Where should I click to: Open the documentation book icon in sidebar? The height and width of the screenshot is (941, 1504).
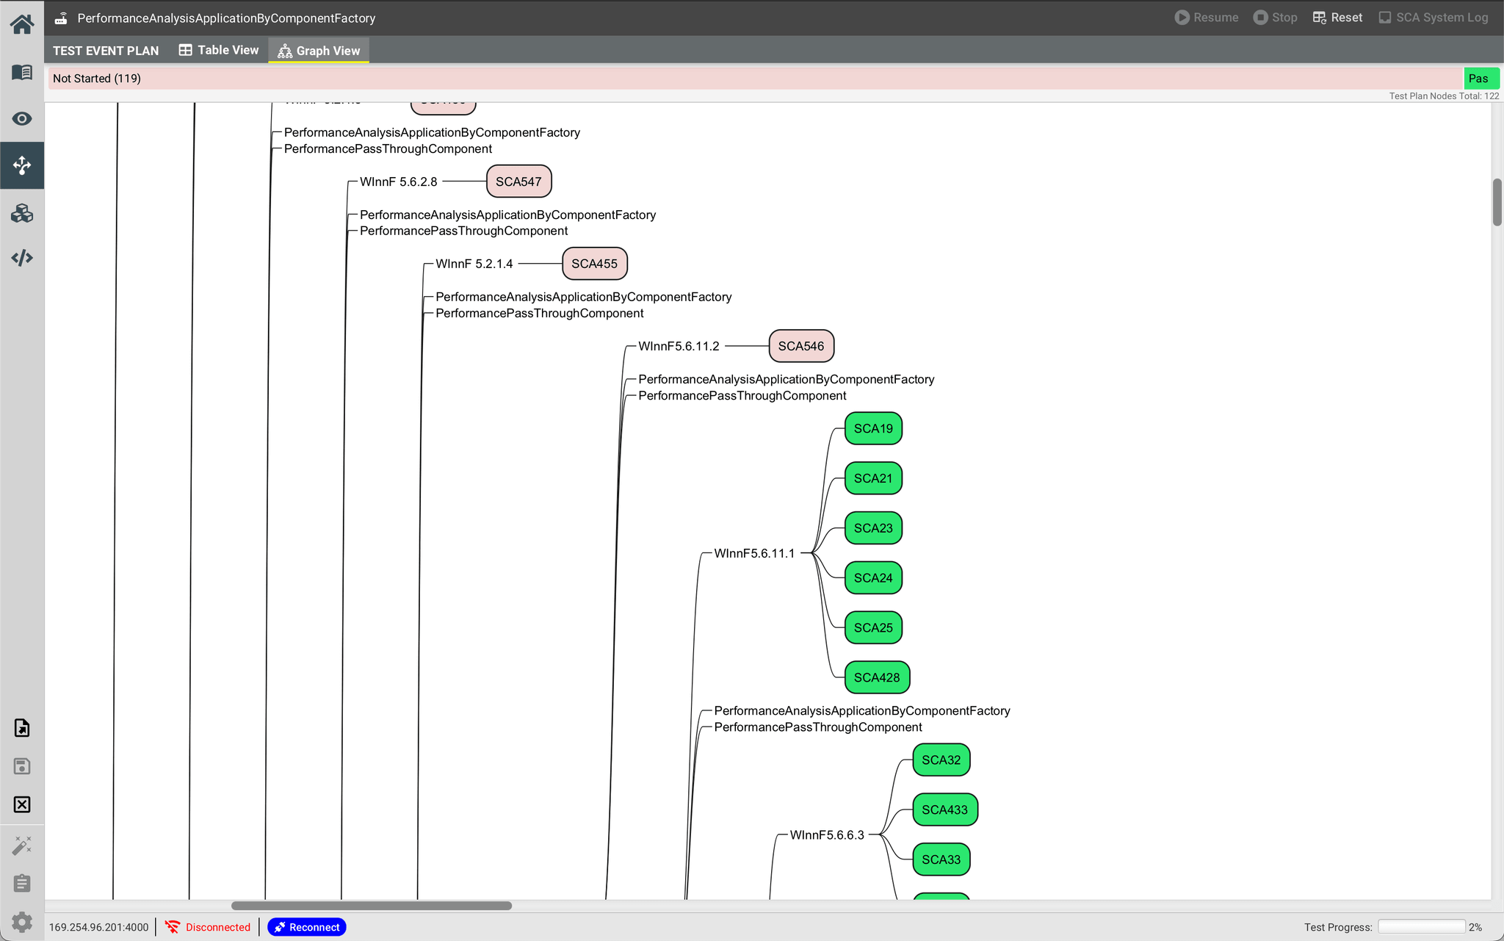(22, 72)
